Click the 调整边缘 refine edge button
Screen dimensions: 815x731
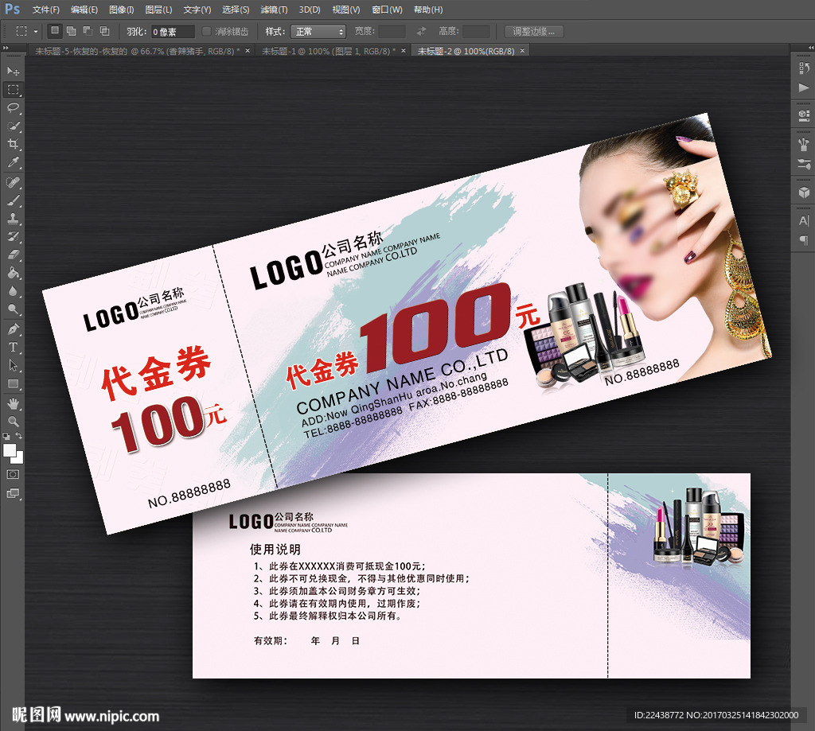click(534, 32)
